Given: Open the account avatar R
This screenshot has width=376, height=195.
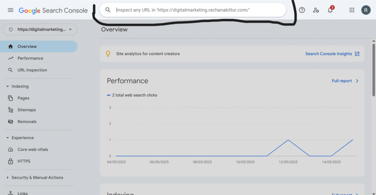Looking at the screenshot, I should tap(366, 10).
